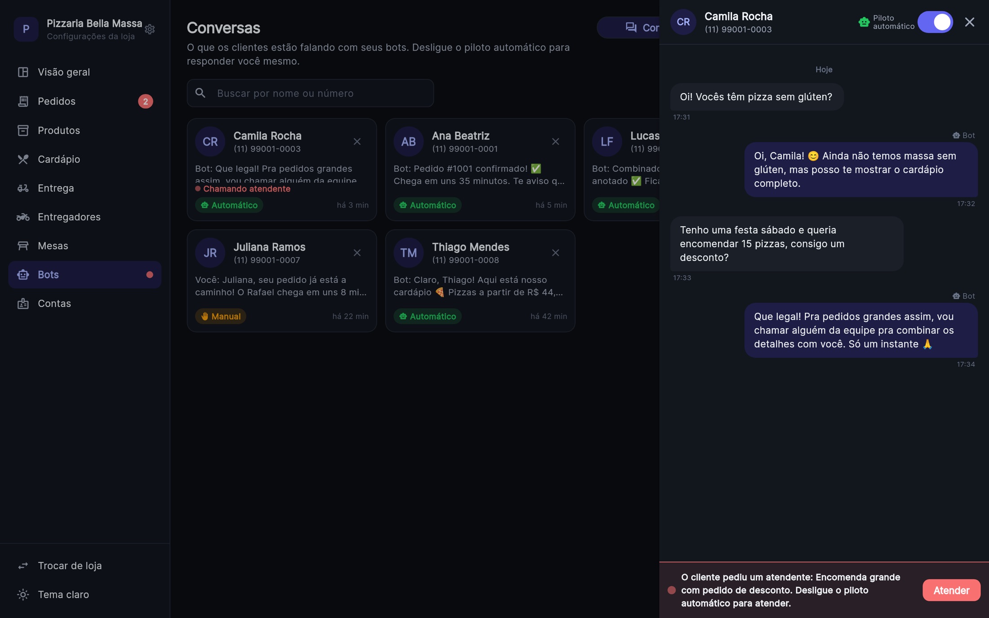This screenshot has height=618, width=989.
Task: Click the Contas icon in sidebar
Action: 23,303
